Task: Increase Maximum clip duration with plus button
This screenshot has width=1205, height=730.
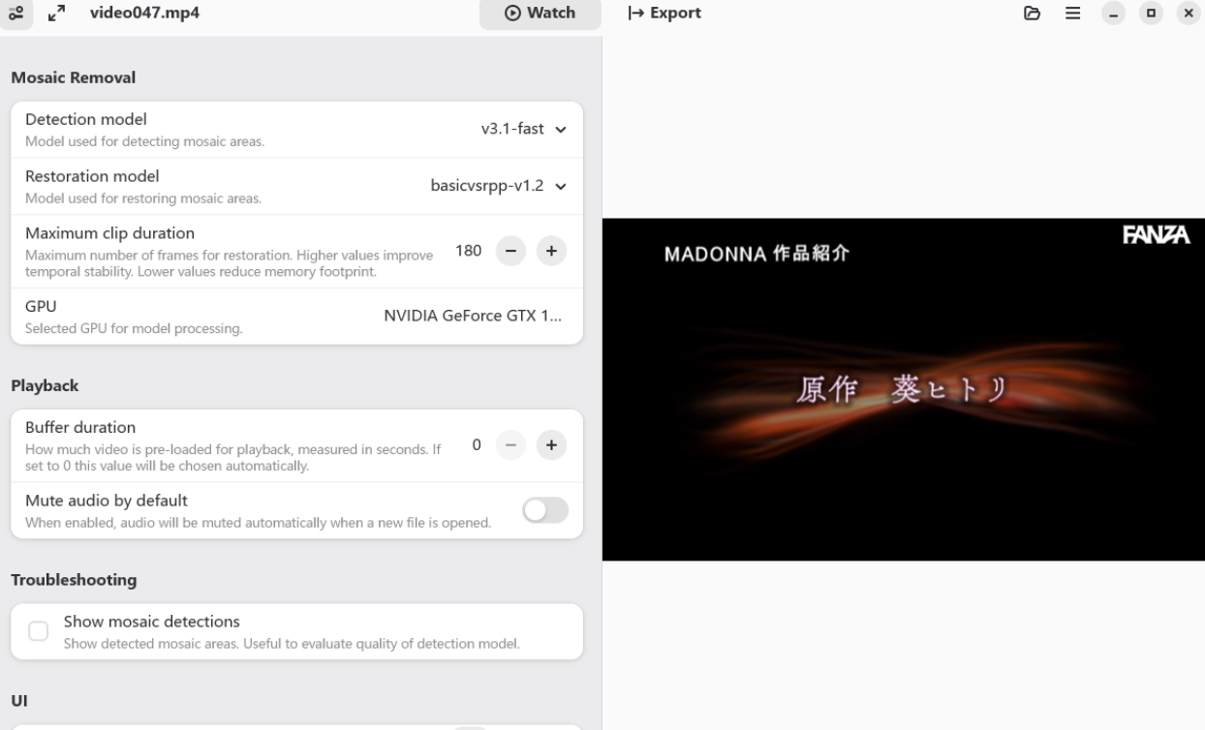Action: pos(551,251)
